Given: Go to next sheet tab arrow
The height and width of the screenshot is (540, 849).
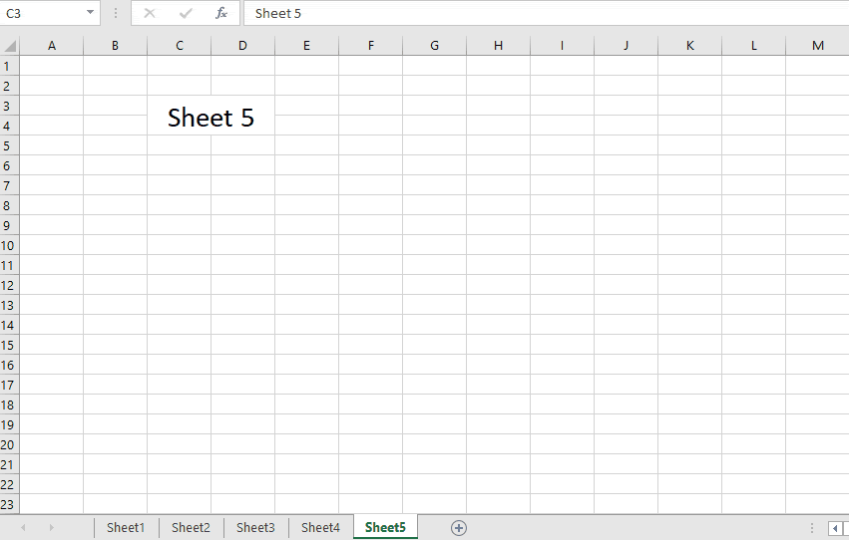Looking at the screenshot, I should pos(51,528).
